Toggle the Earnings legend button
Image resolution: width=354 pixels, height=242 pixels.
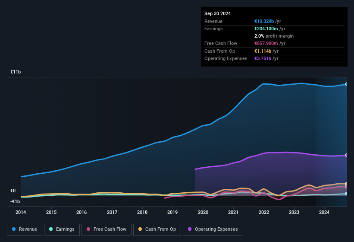[x=62, y=229]
